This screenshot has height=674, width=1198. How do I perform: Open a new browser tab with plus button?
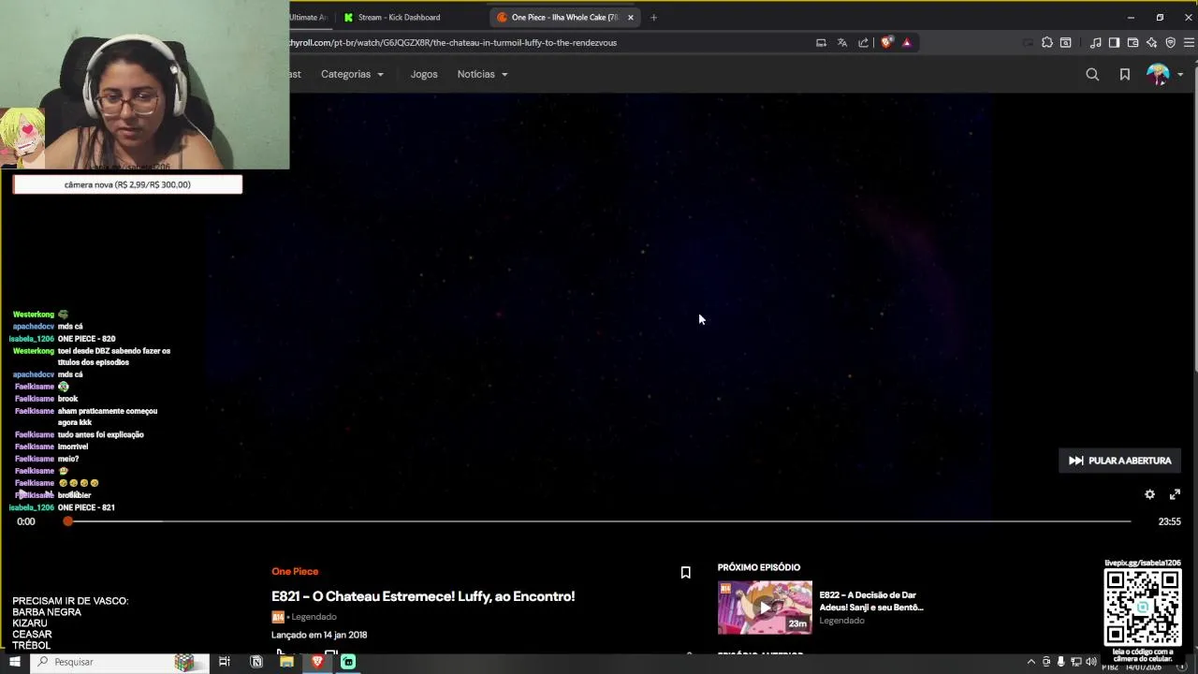click(653, 17)
